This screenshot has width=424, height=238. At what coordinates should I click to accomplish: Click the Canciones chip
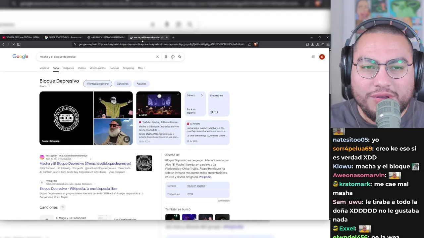tap(123, 84)
